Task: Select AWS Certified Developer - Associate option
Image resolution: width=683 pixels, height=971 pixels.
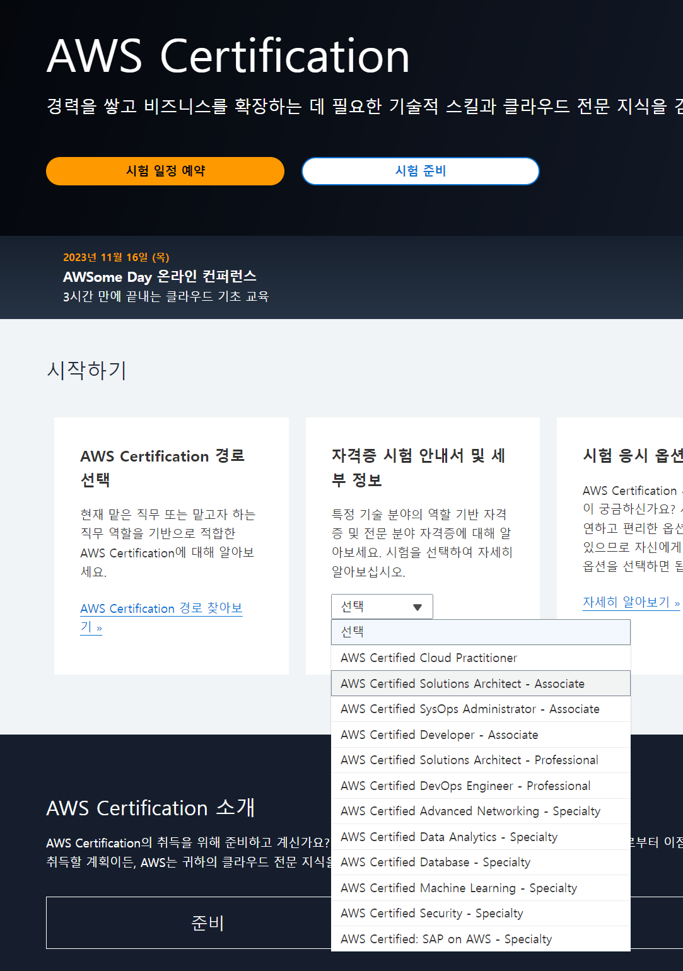Action: coord(481,735)
